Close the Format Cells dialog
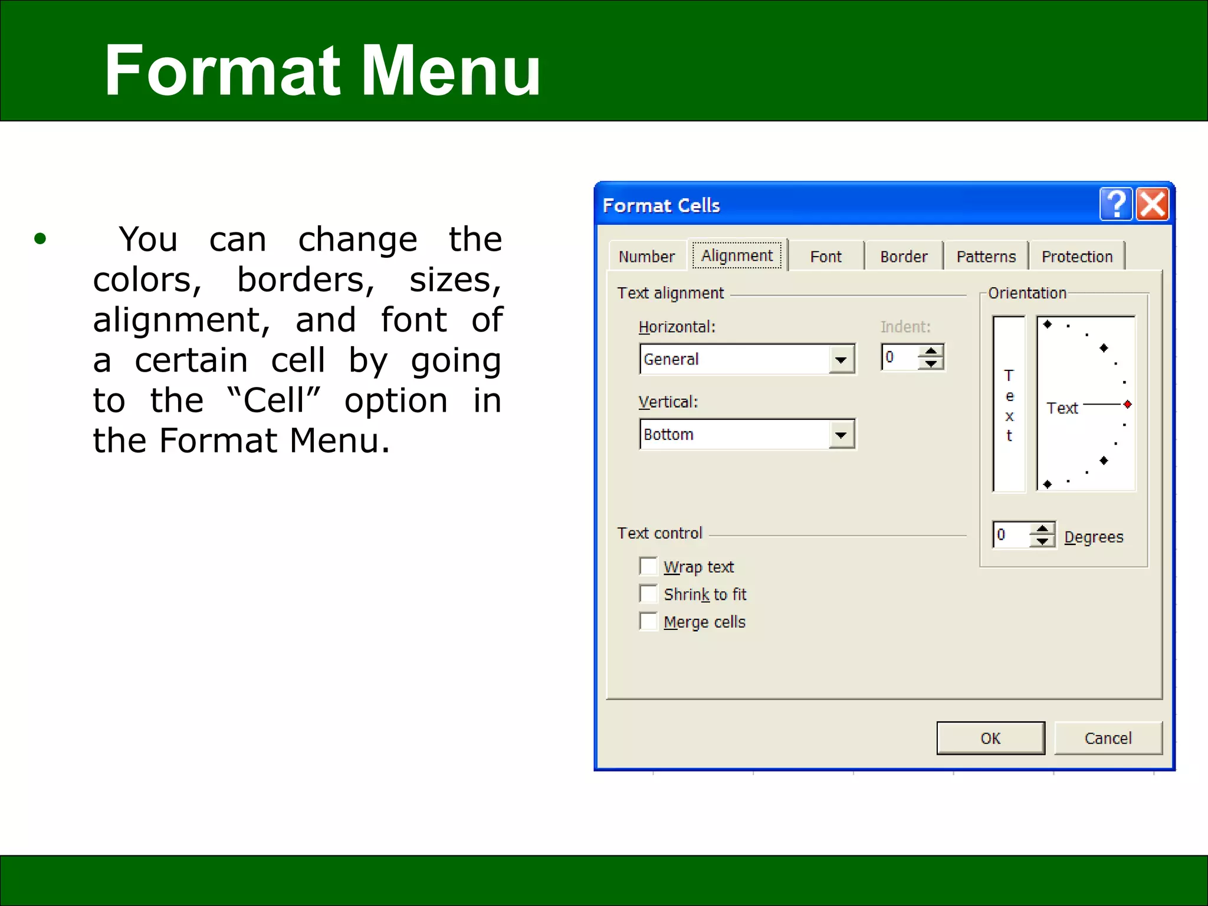Viewport: 1208px width, 906px height. (x=1153, y=205)
